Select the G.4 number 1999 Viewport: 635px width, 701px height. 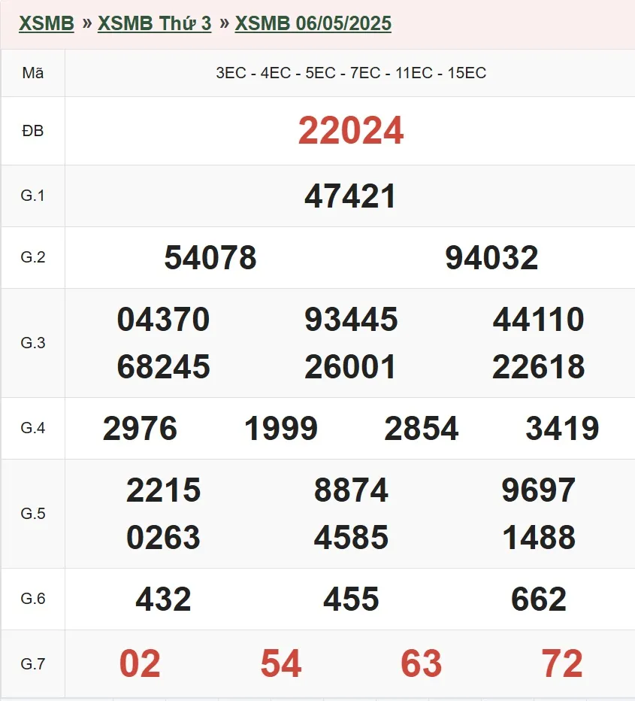tap(281, 429)
